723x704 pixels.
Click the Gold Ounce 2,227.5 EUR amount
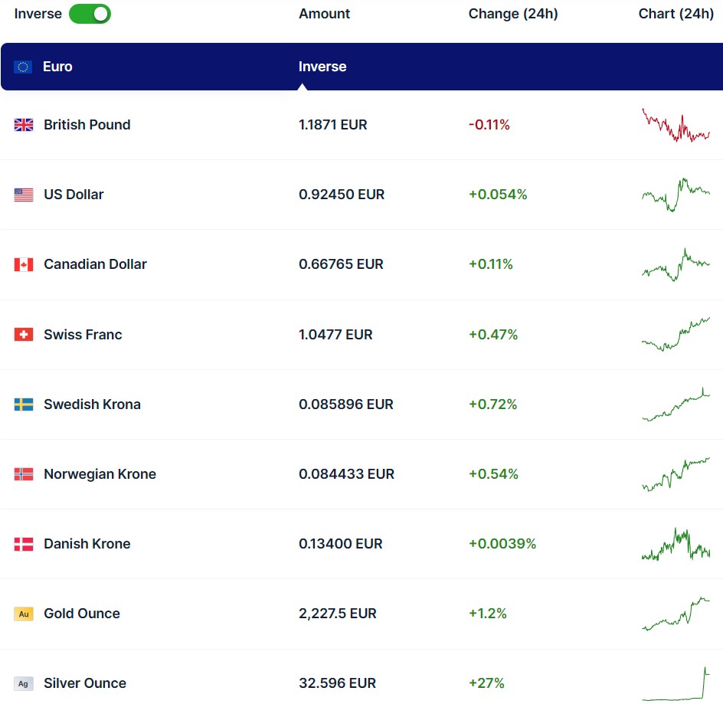pyautogui.click(x=337, y=614)
